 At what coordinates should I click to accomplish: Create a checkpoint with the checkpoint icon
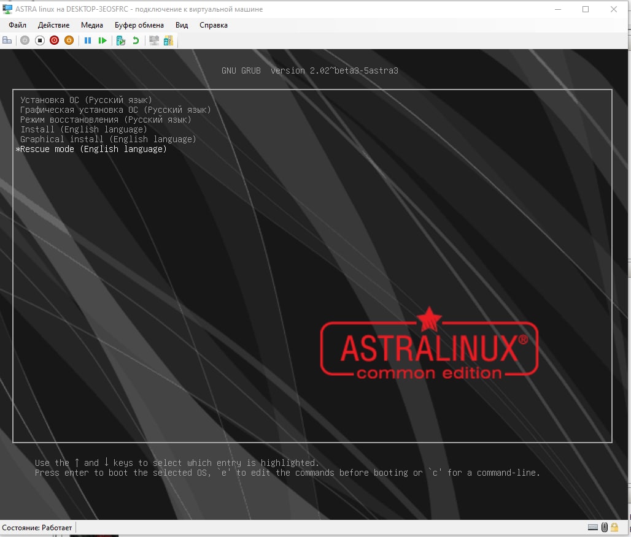tap(121, 40)
